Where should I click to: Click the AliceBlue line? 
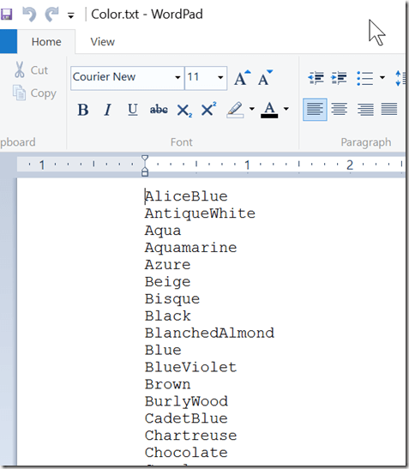pyautogui.click(x=186, y=197)
